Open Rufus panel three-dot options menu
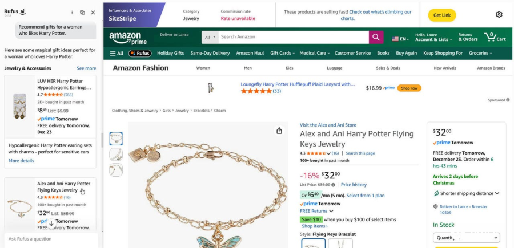The height and width of the screenshot is (248, 514). tap(72, 12)
